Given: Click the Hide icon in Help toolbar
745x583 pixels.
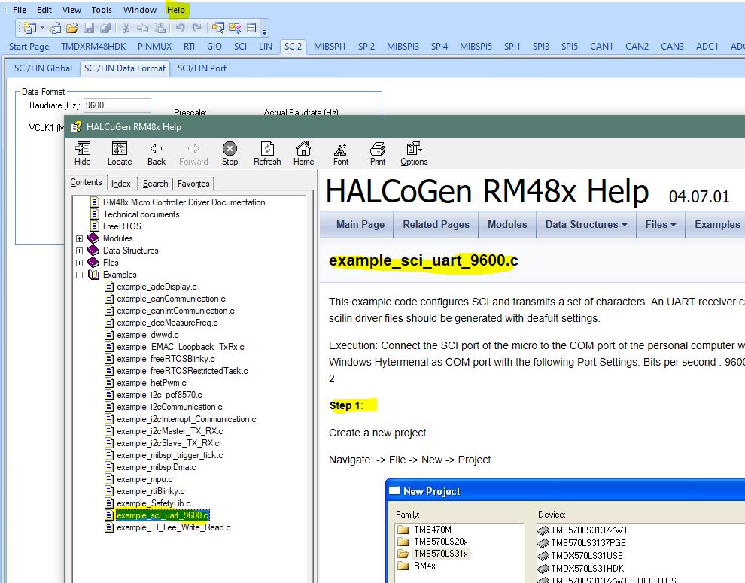Looking at the screenshot, I should click(x=83, y=153).
